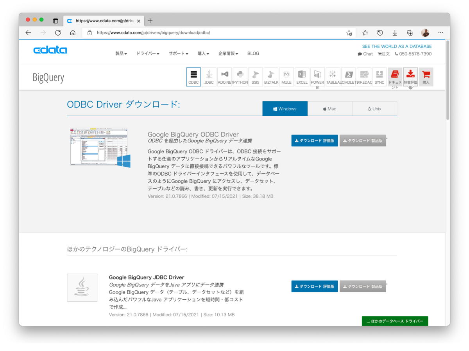Open the サポート dropdown menu

(x=179, y=54)
